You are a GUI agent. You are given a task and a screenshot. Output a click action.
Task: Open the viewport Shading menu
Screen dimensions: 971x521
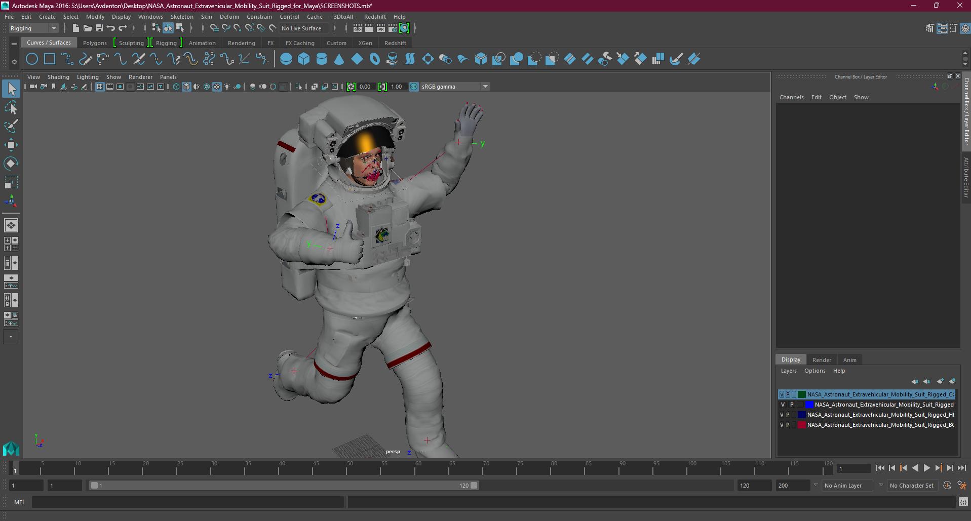(58, 77)
